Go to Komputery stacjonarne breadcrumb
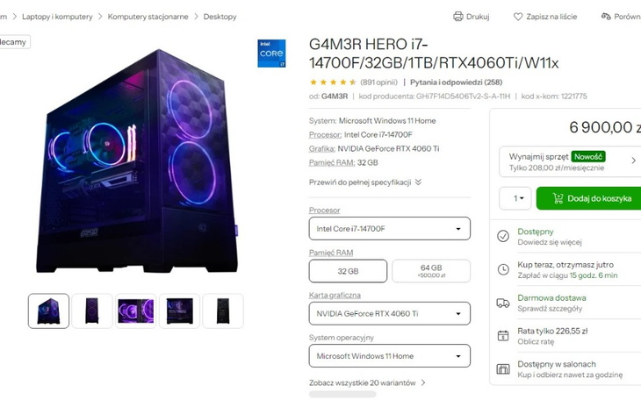Image resolution: width=641 pixels, height=400 pixels. tap(148, 17)
